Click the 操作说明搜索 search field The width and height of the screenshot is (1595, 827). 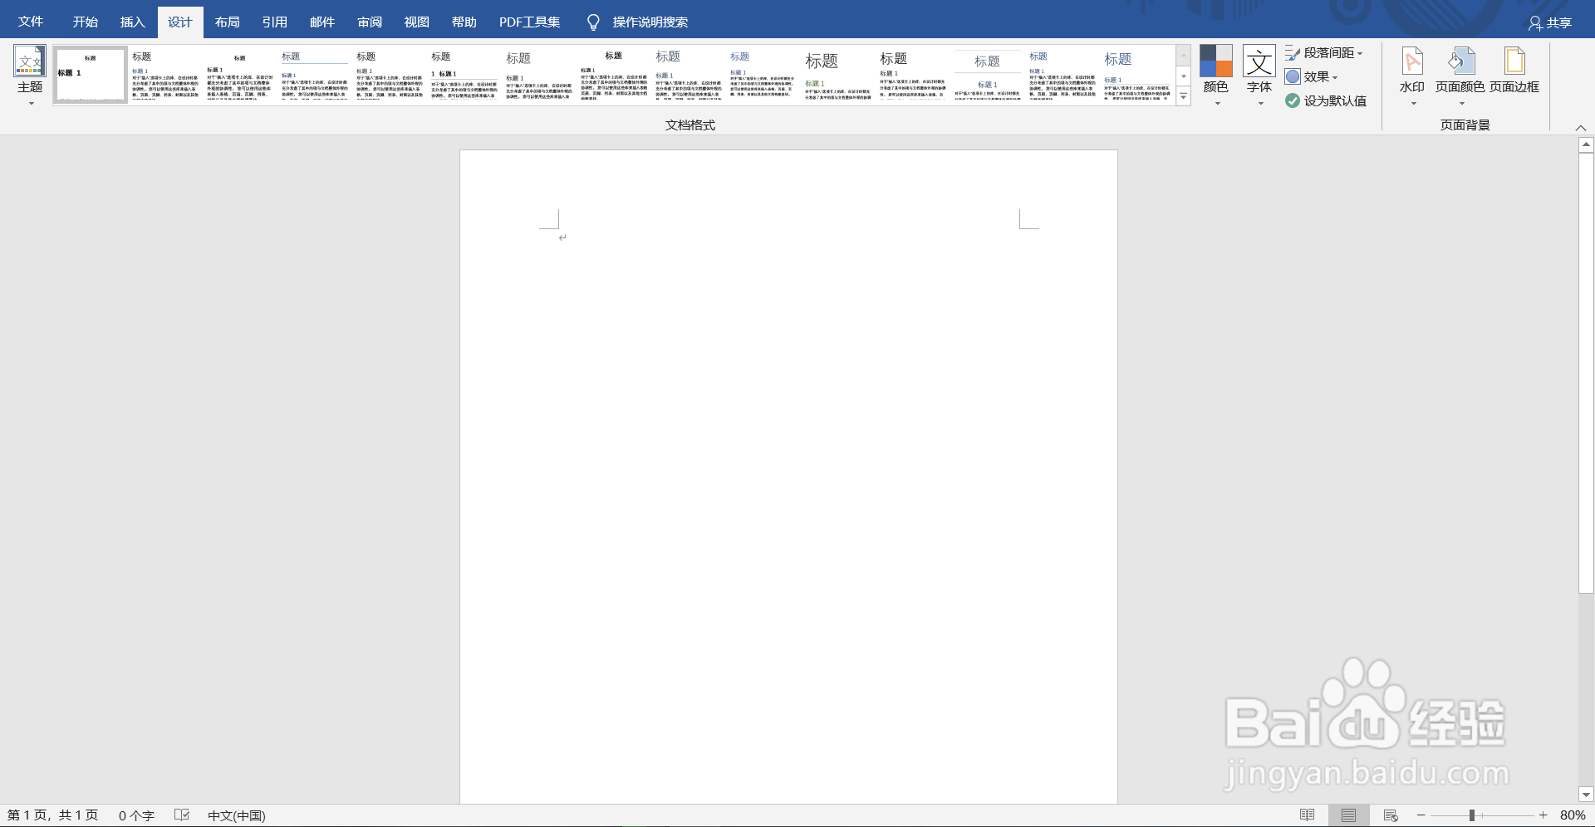[x=650, y=22]
